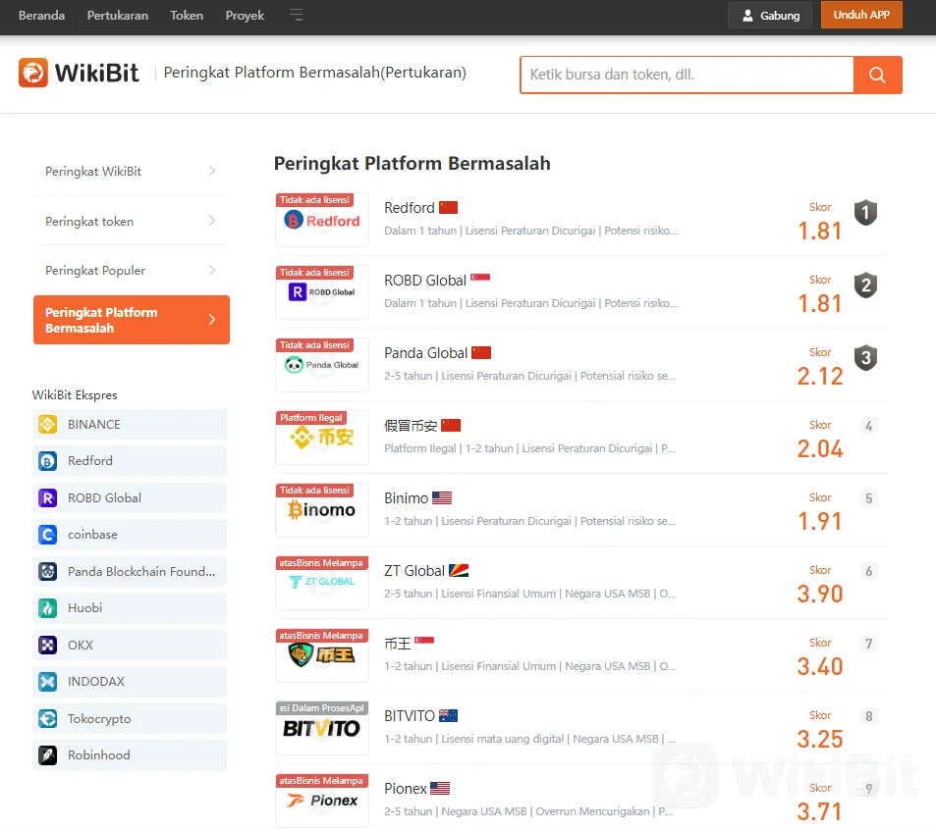The height and width of the screenshot is (830, 936).
Task: Click the WikiBit logo icon
Action: pos(32,73)
